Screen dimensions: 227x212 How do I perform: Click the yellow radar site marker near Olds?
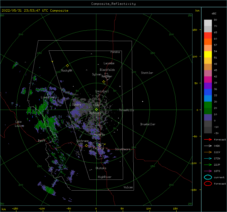click(x=96, y=110)
